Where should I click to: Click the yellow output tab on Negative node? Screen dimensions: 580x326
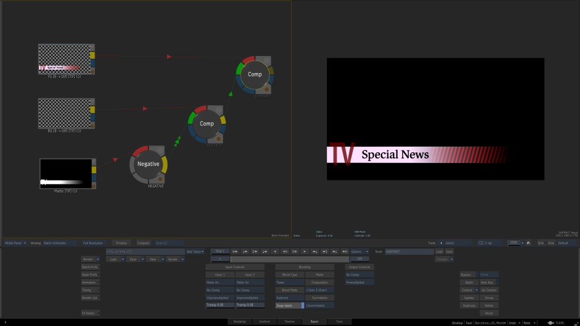click(165, 165)
